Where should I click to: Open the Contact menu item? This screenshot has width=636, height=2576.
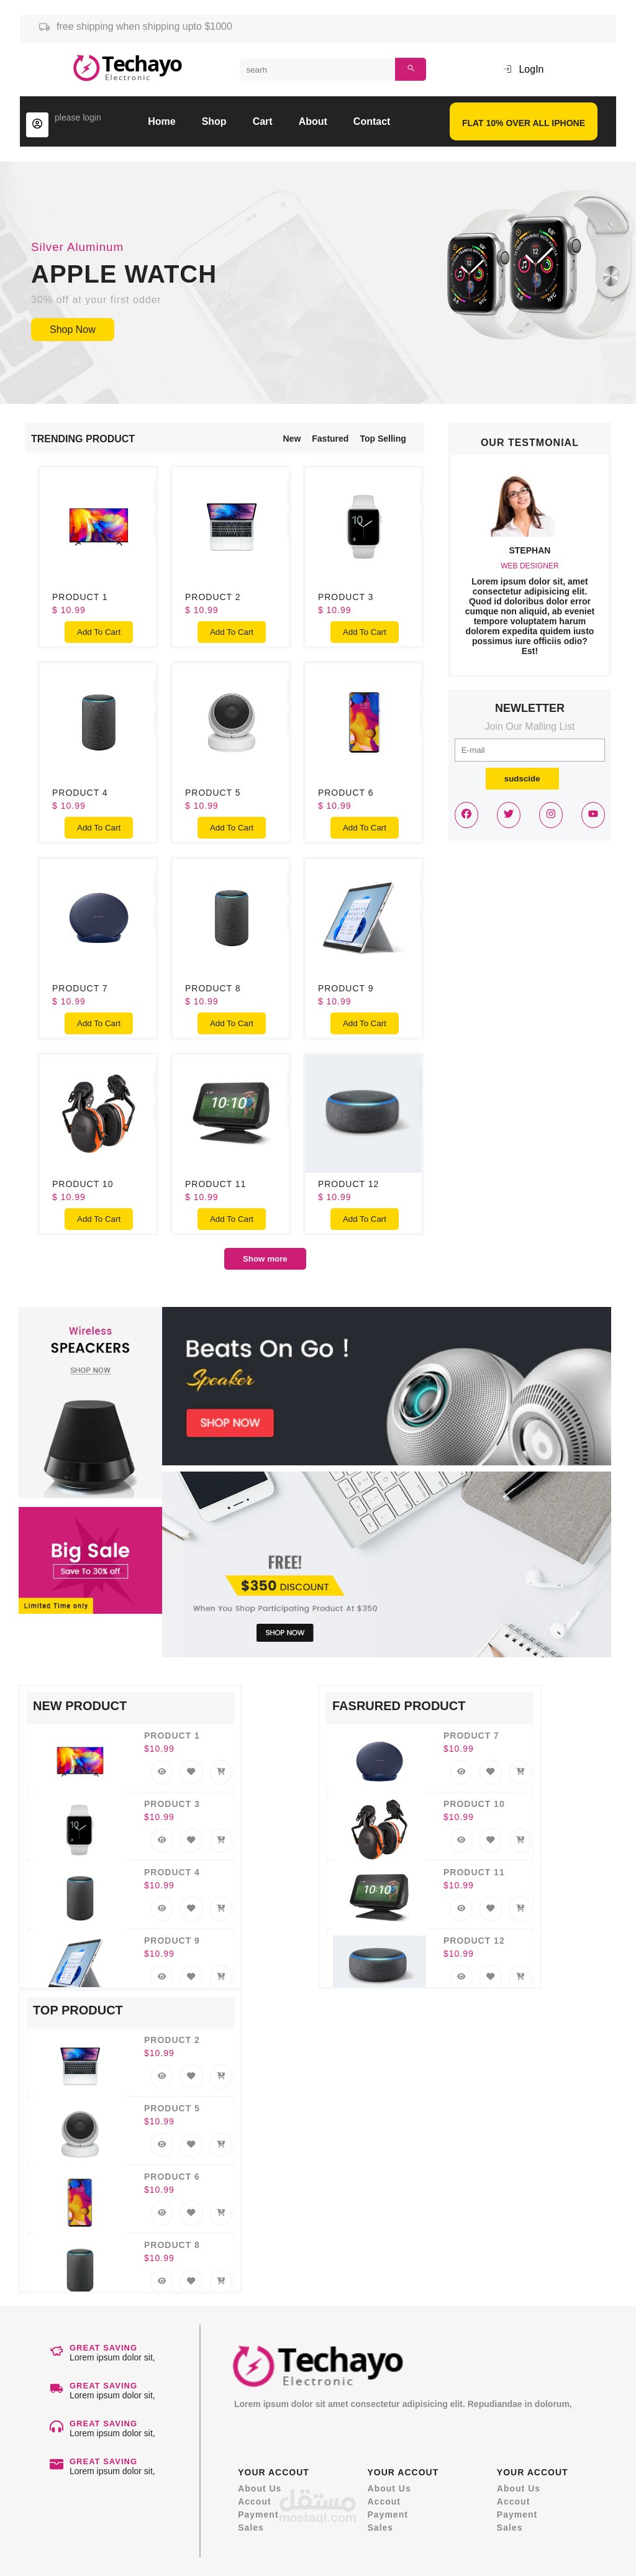[x=371, y=122]
